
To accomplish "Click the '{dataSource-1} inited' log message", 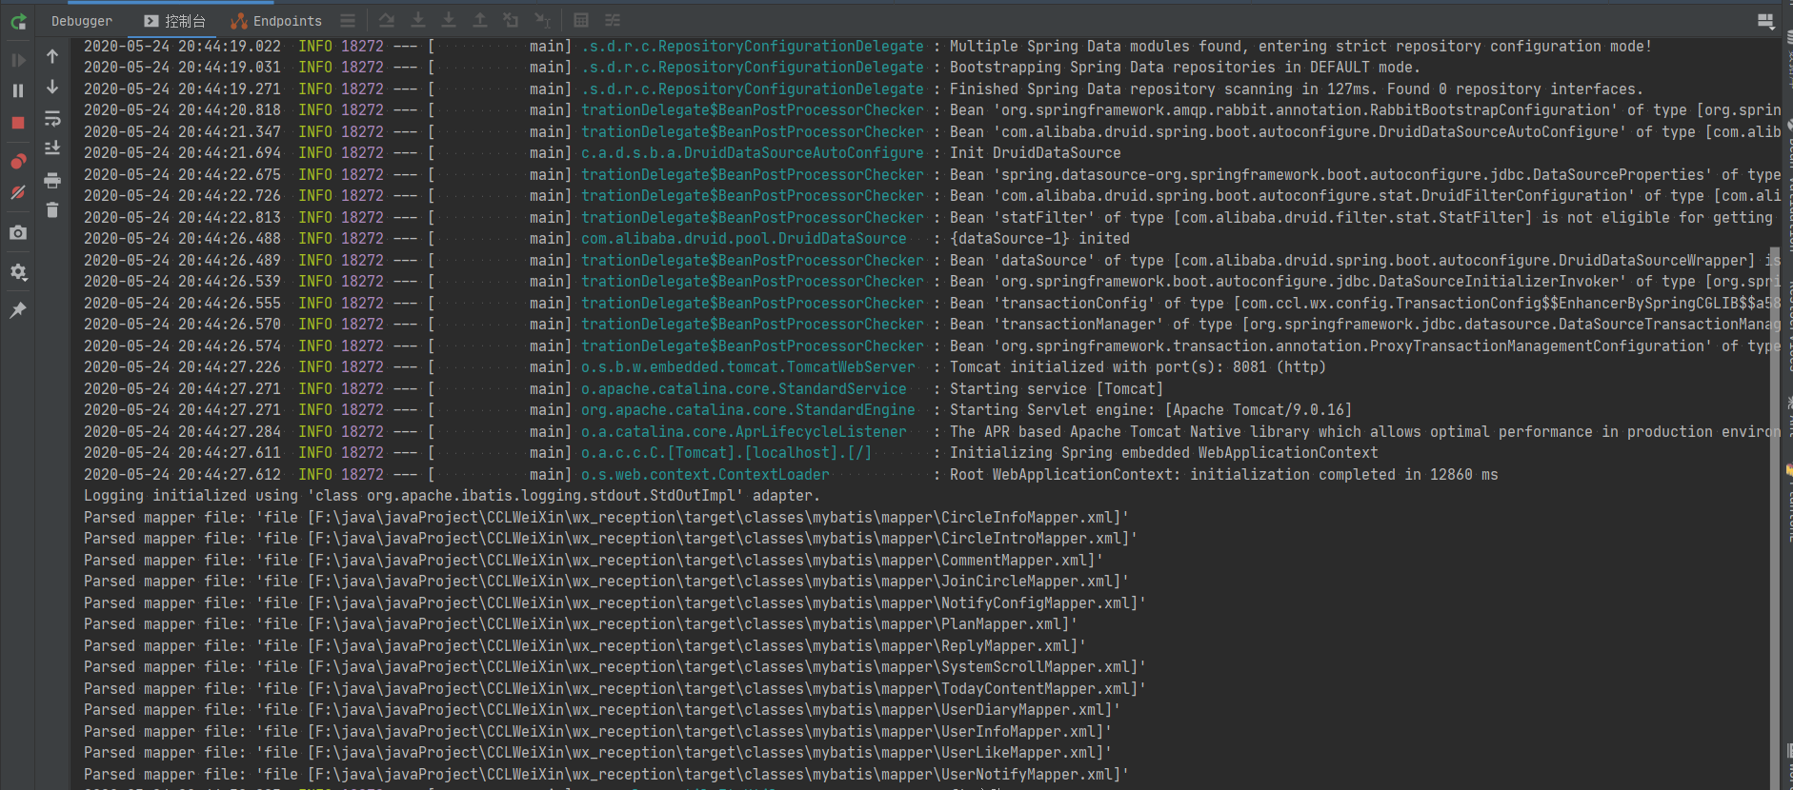I will click(1039, 239).
